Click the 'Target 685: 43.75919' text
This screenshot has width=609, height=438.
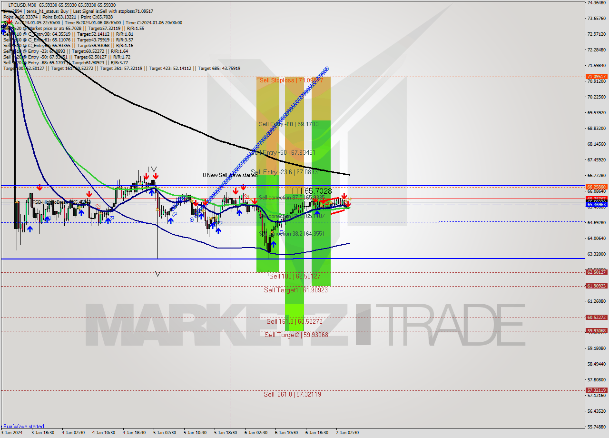(219, 68)
